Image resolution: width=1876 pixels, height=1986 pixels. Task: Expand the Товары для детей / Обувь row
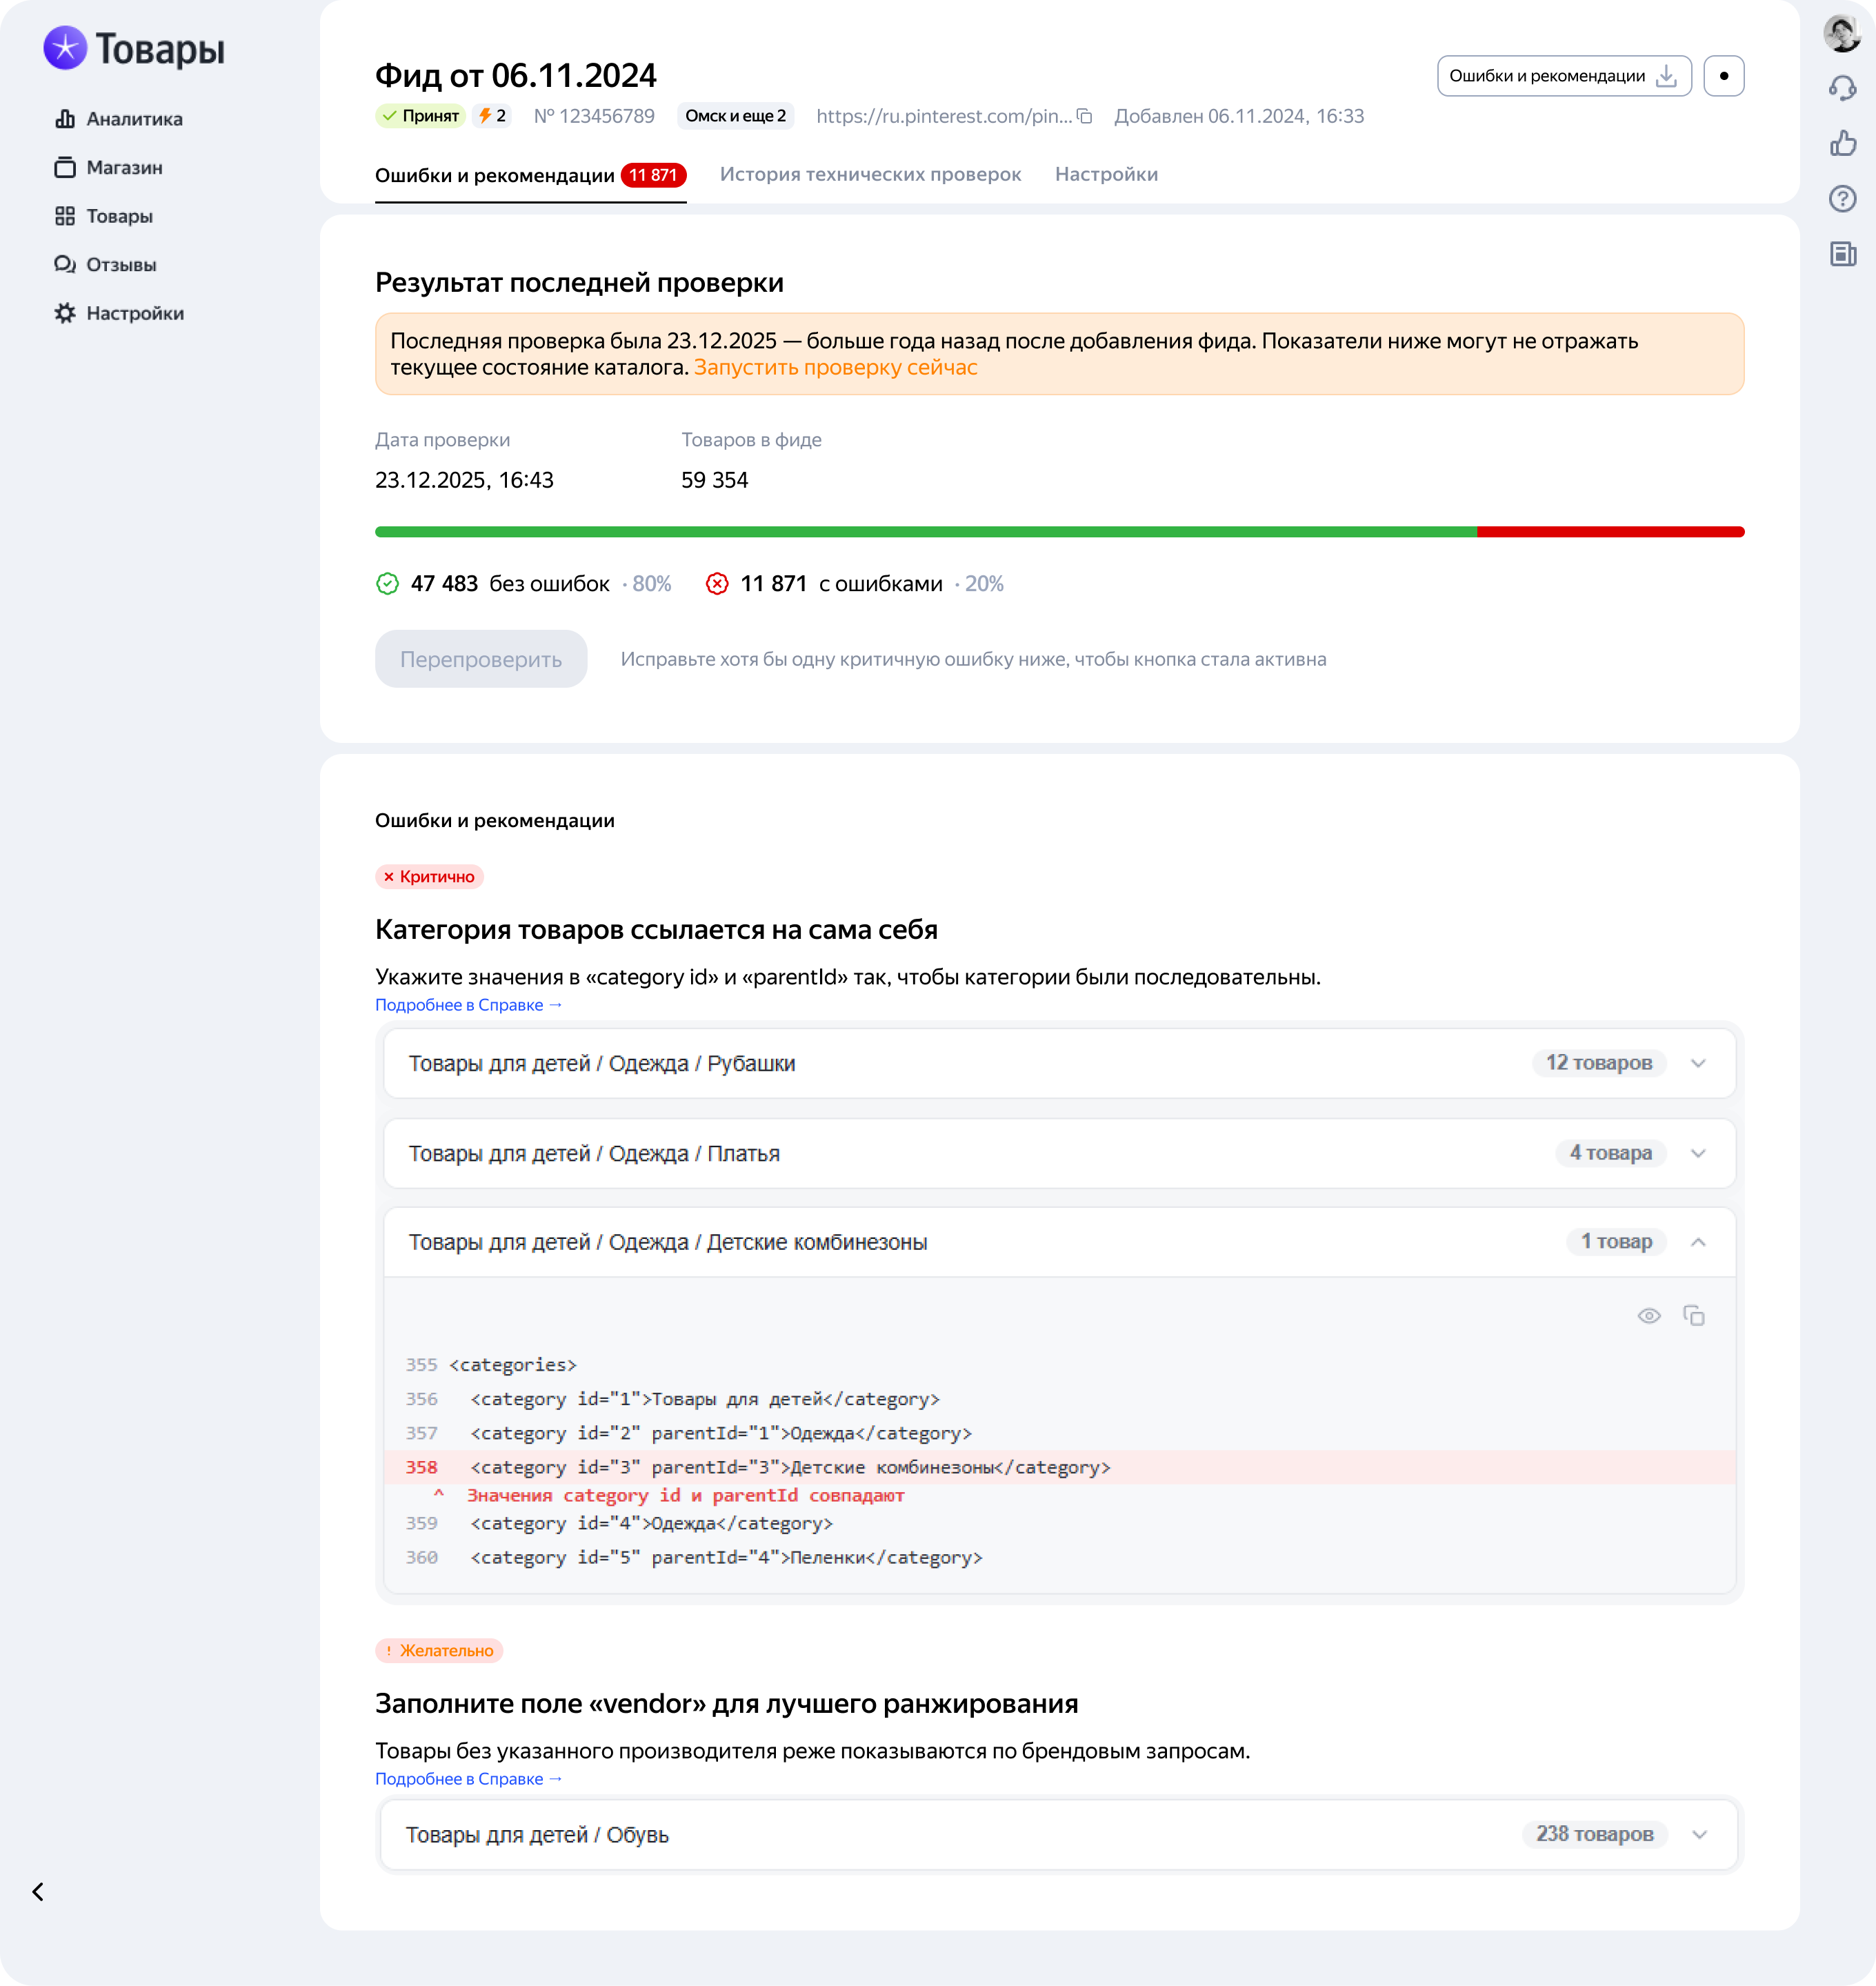(1060, 1834)
